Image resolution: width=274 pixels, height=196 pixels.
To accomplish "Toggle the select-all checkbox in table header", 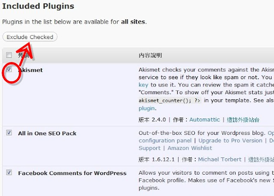I will tap(9, 55).
